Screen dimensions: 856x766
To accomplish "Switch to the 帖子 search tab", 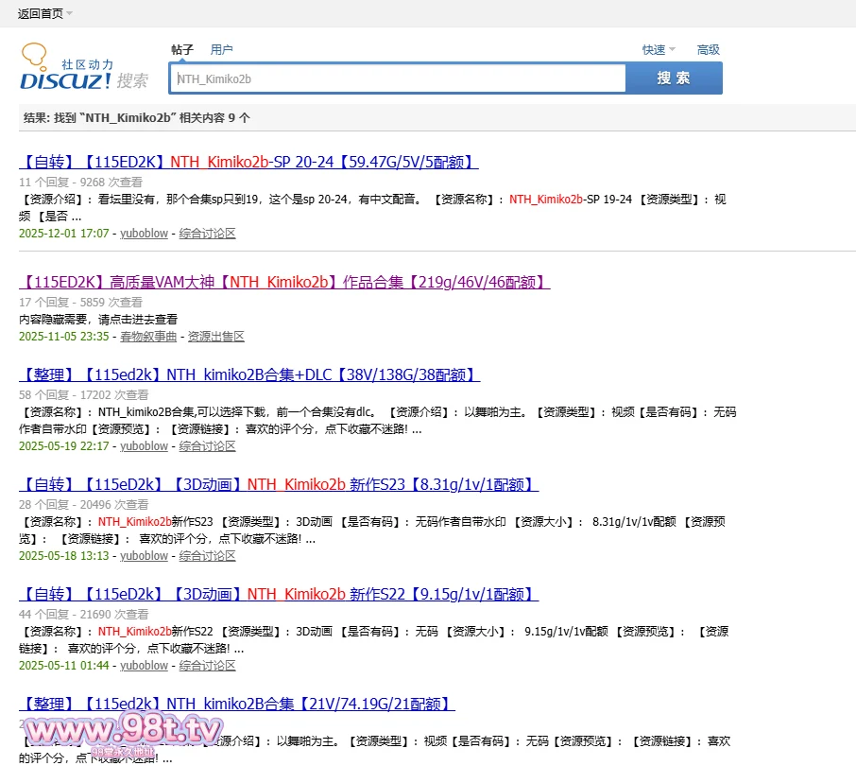I will pos(182,50).
